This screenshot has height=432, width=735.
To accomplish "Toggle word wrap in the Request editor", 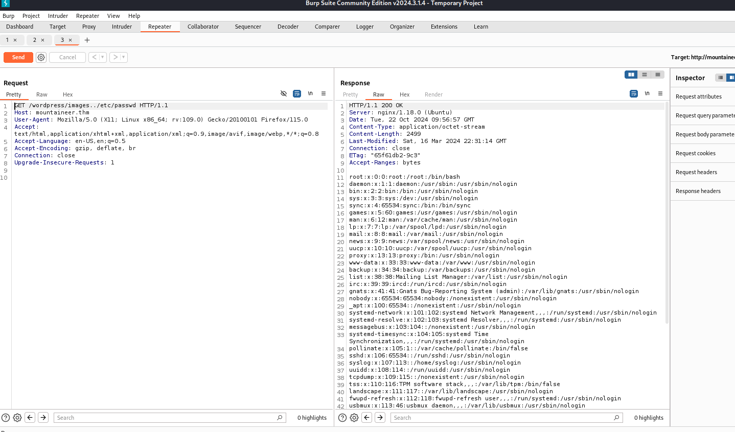I will [x=297, y=93].
